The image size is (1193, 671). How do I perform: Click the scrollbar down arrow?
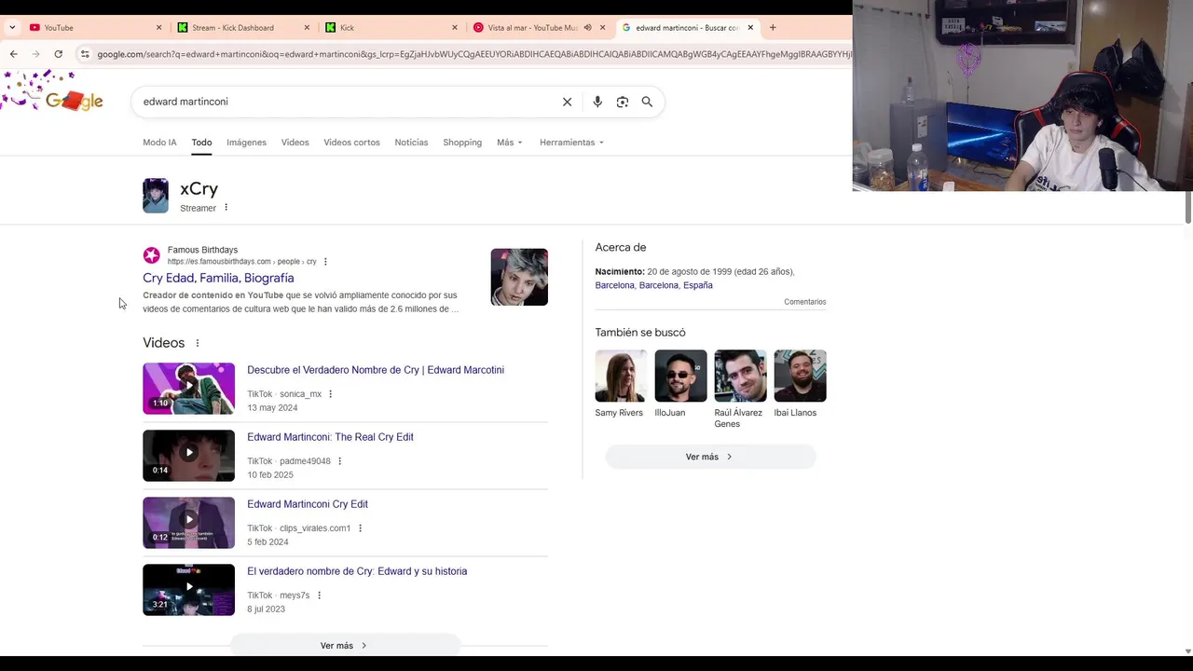(1188, 650)
